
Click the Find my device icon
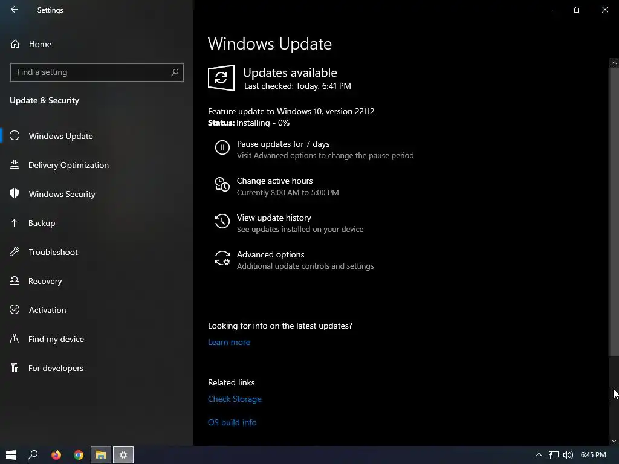[x=15, y=338]
